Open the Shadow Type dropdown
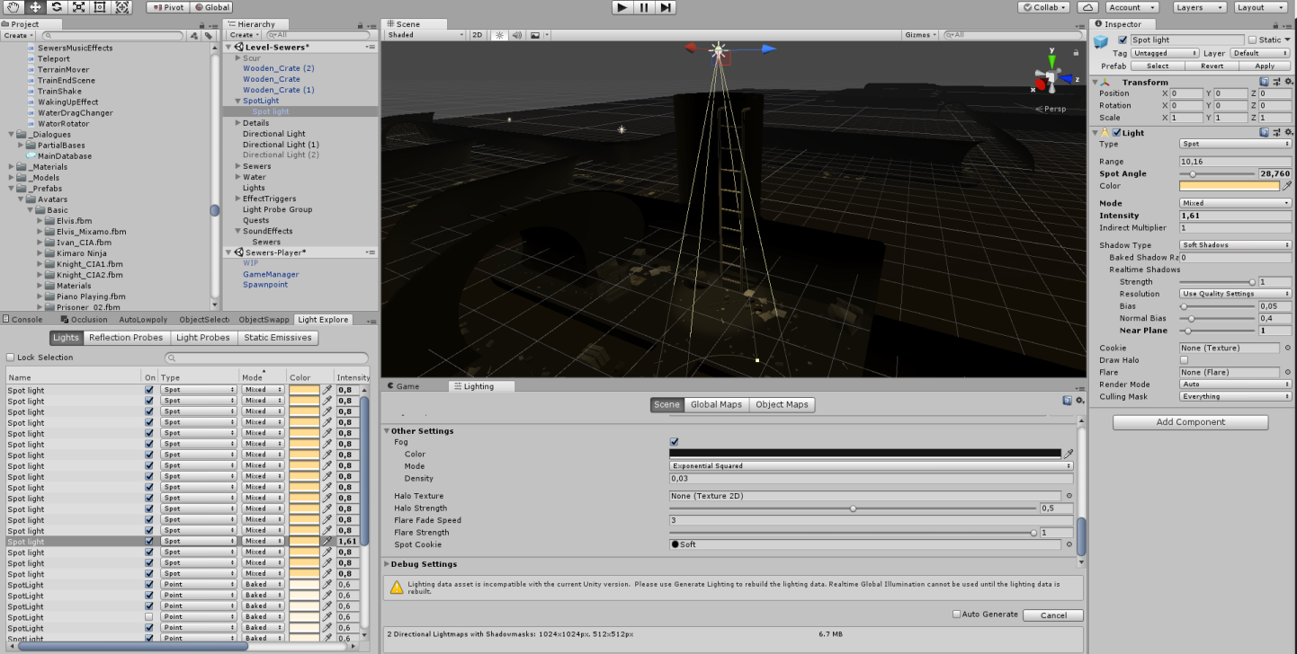1297x654 pixels. (1235, 245)
